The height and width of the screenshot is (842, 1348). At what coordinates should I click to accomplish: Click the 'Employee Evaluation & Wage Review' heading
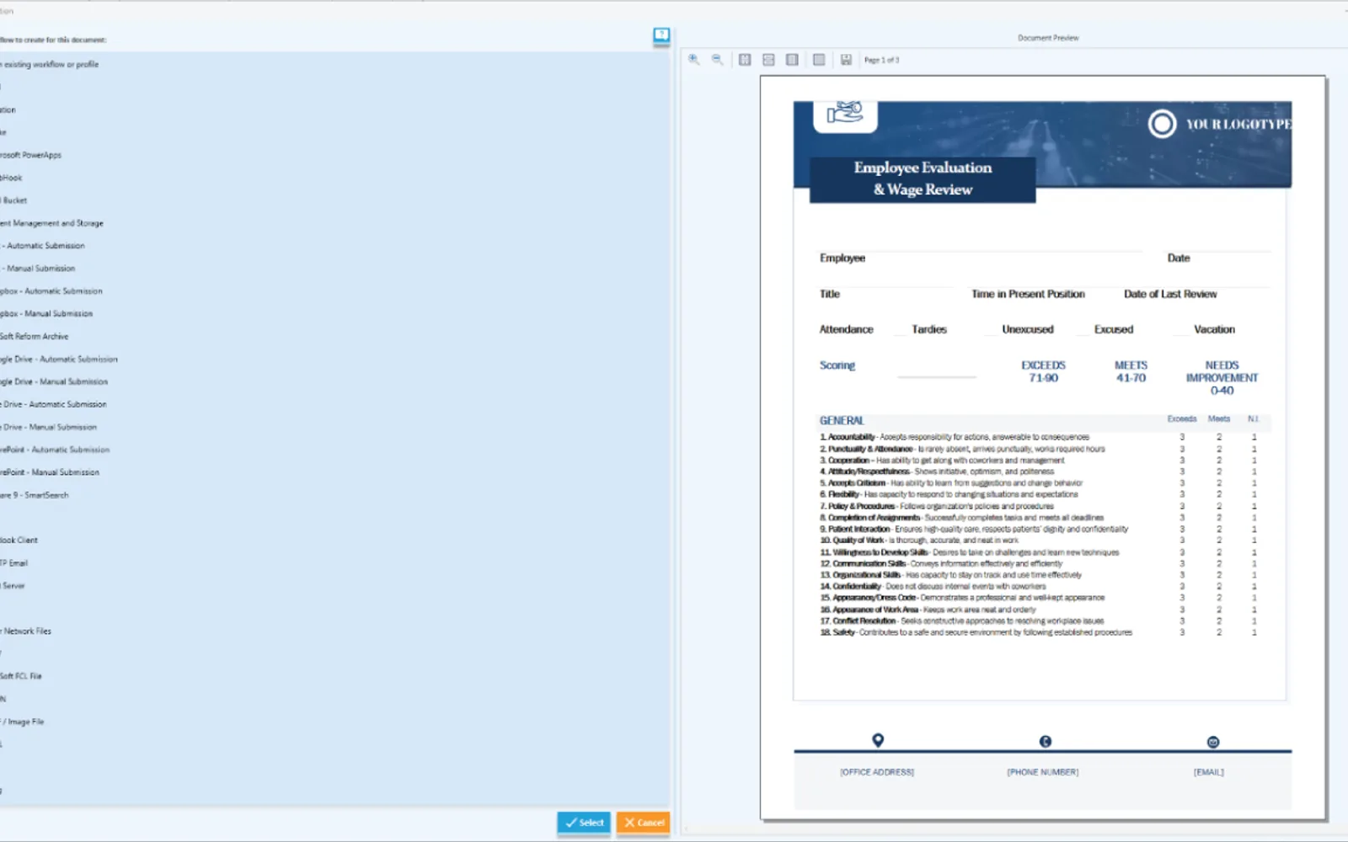pyautogui.click(x=923, y=179)
